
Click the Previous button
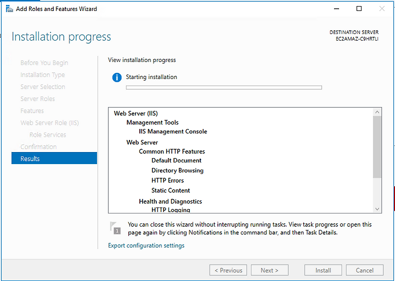point(228,270)
